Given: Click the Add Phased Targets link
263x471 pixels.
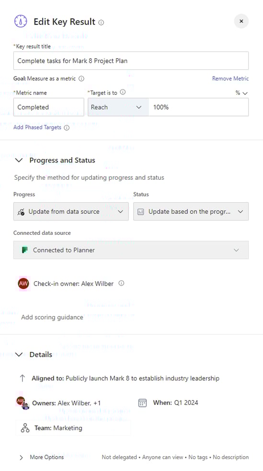Looking at the screenshot, I should click(x=37, y=127).
